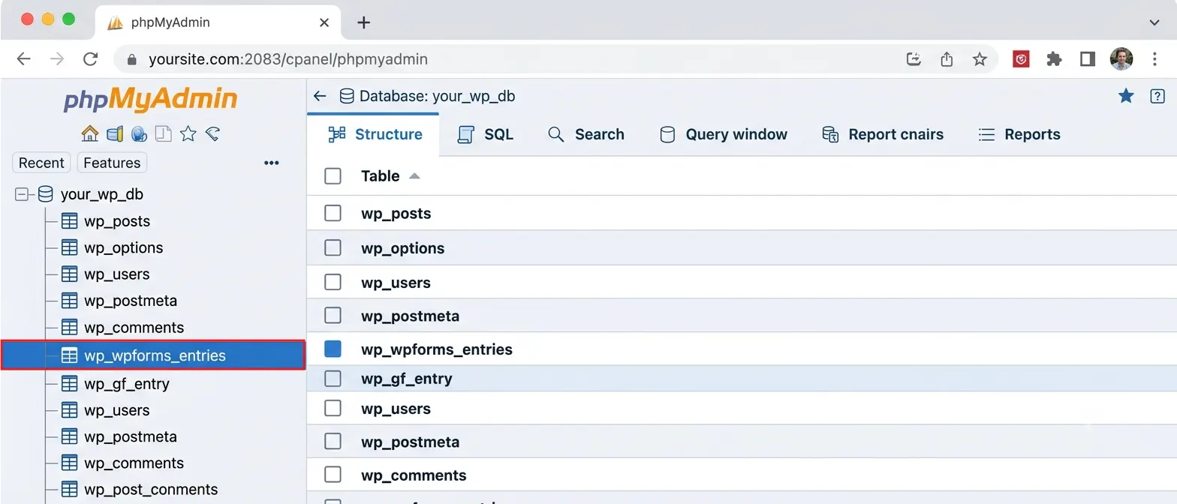Go to phpMyAdmin home via house icon
This screenshot has height=504, width=1177.
pyautogui.click(x=90, y=133)
